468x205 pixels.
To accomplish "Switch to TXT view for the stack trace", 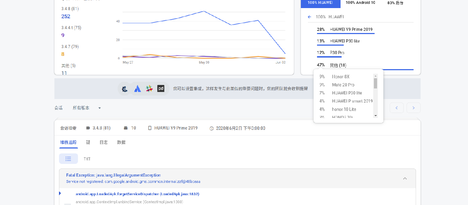I will point(87,159).
